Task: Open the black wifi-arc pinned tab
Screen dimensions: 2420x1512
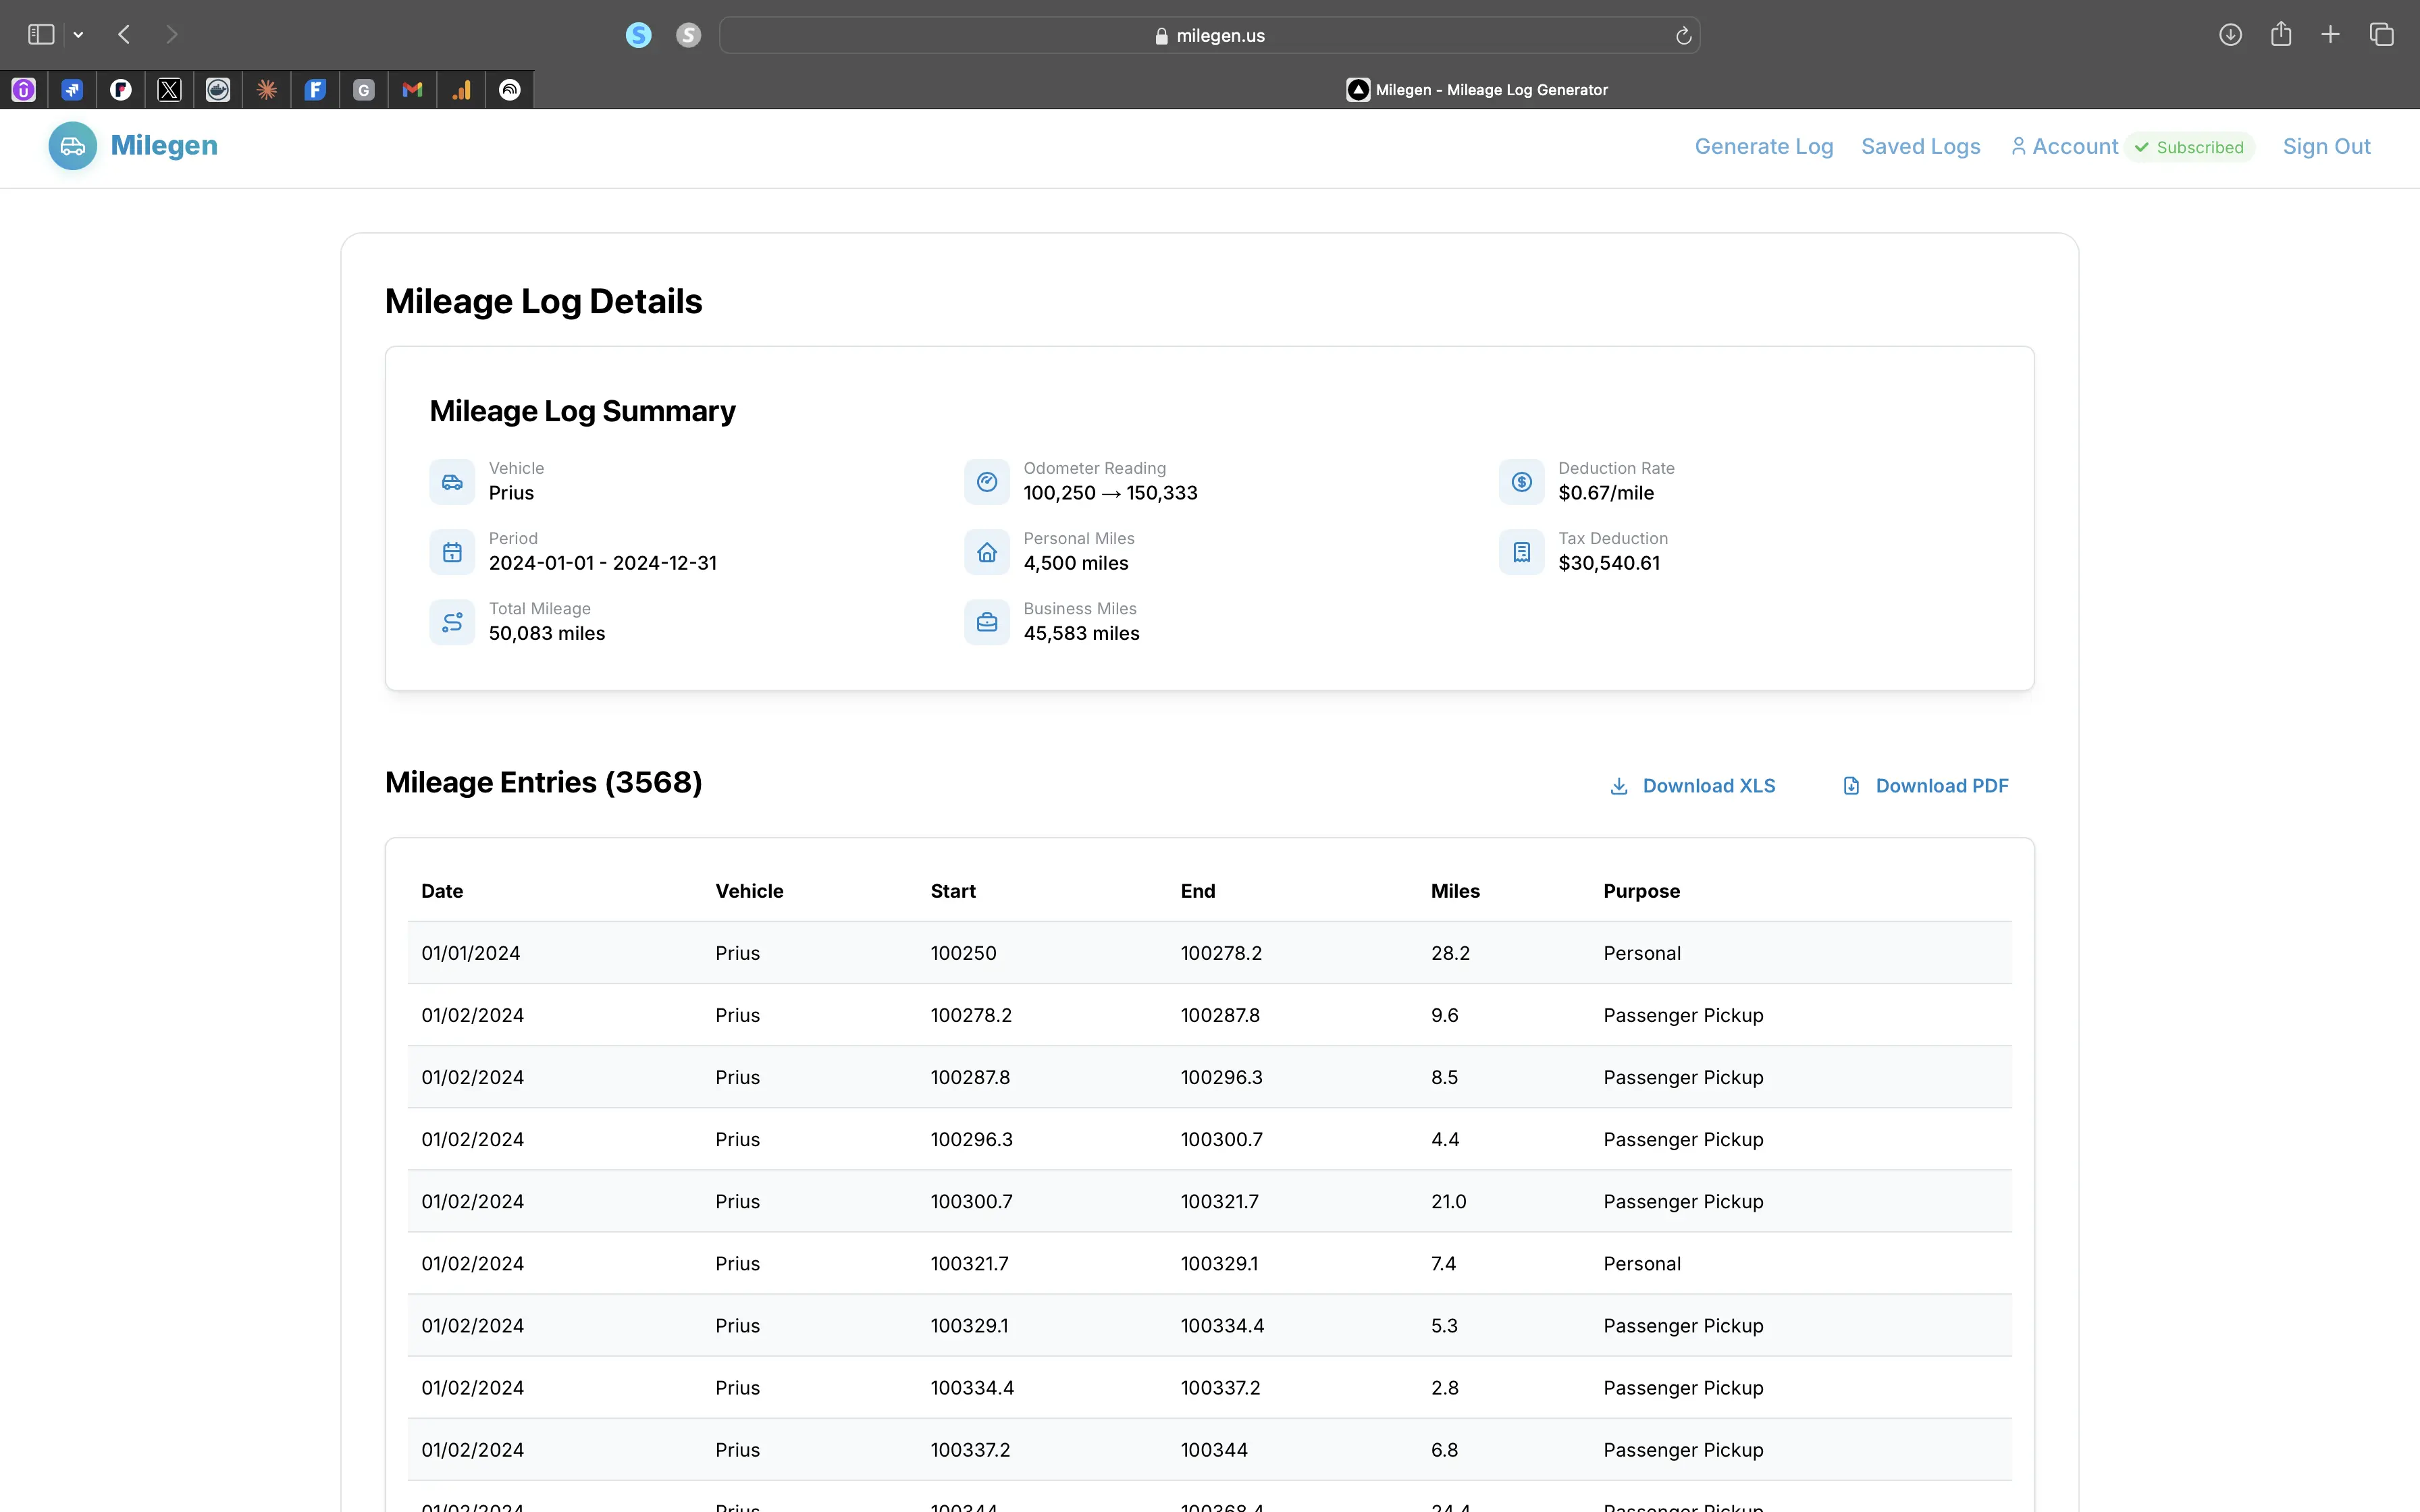Action: click(x=510, y=90)
